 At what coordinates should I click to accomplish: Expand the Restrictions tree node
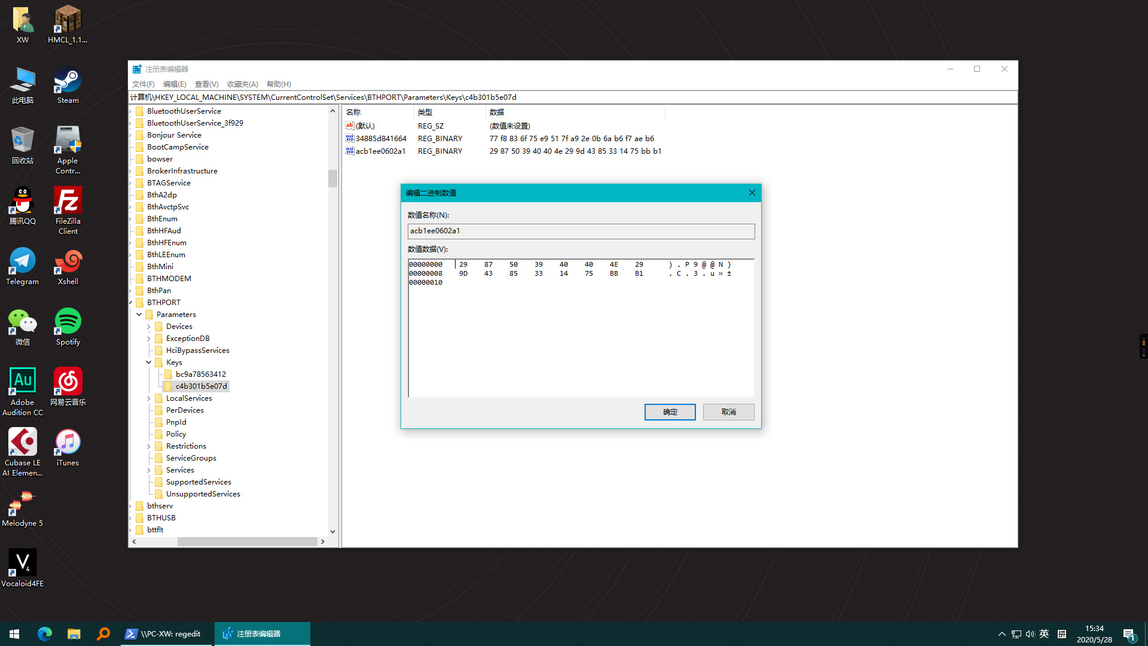point(149,446)
